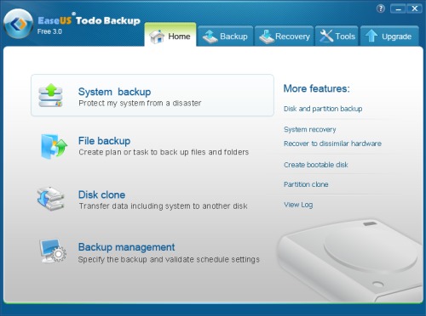
Task: Click the System backup server icon
Action: [x=50, y=95]
